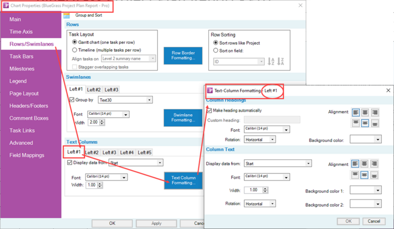Align column heading text right

pyautogui.click(x=375, y=112)
